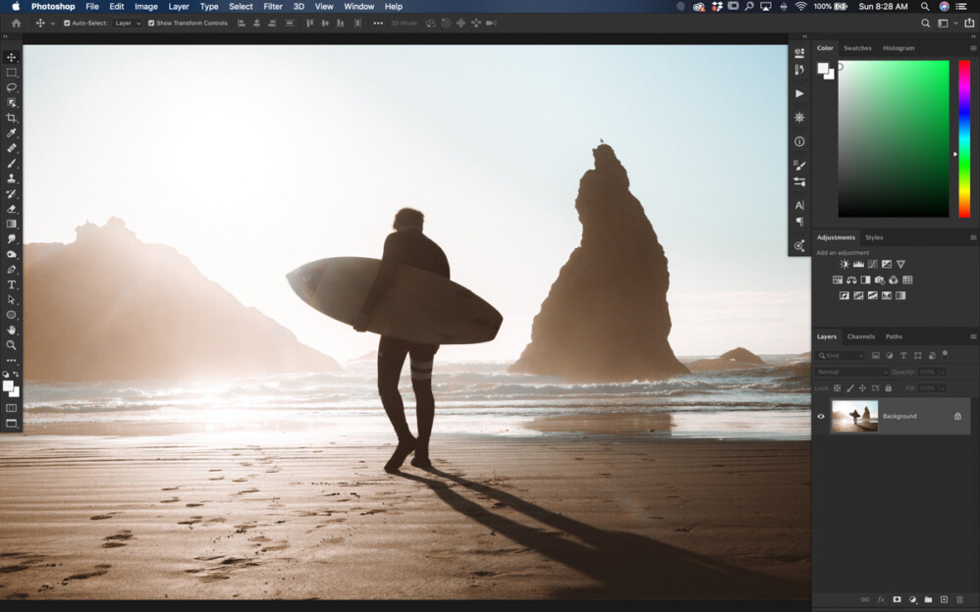980x612 pixels.
Task: Open the Kind filter dropdown in Layers
Action: 843,355
